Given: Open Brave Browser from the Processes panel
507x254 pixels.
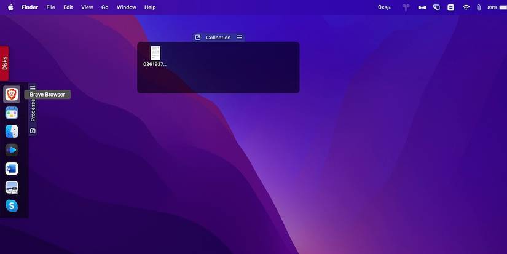Looking at the screenshot, I should click(x=12, y=94).
